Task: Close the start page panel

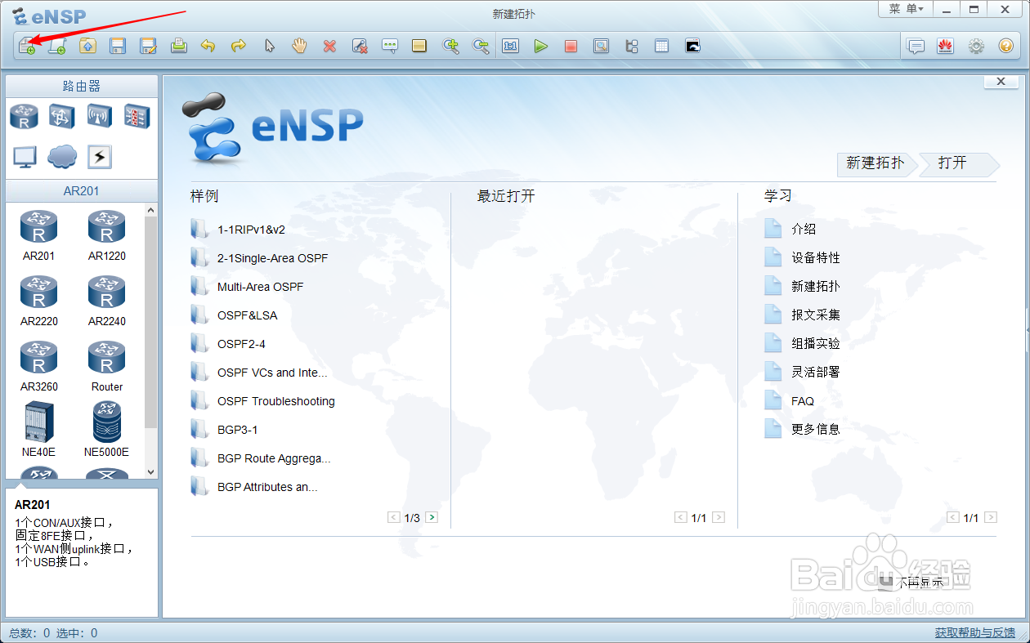Action: tap(1001, 82)
